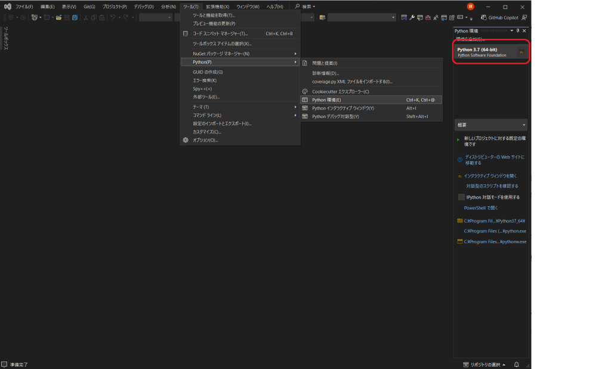The height and width of the screenshot is (369, 611).
Task: Pin the Python 環境 panel
Action: click(517, 30)
